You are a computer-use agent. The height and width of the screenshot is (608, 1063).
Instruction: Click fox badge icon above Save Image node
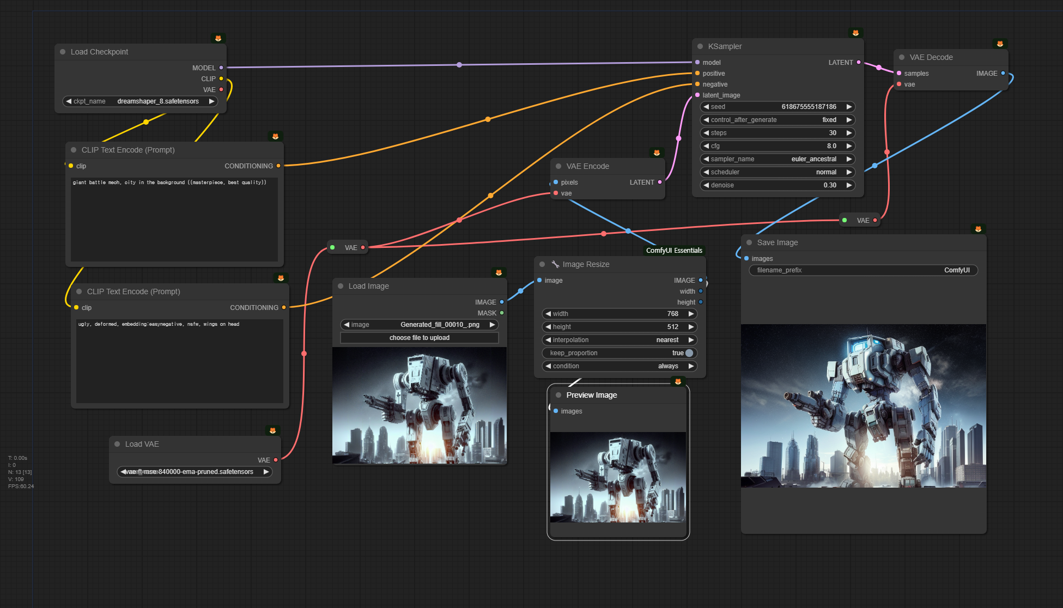pos(978,229)
